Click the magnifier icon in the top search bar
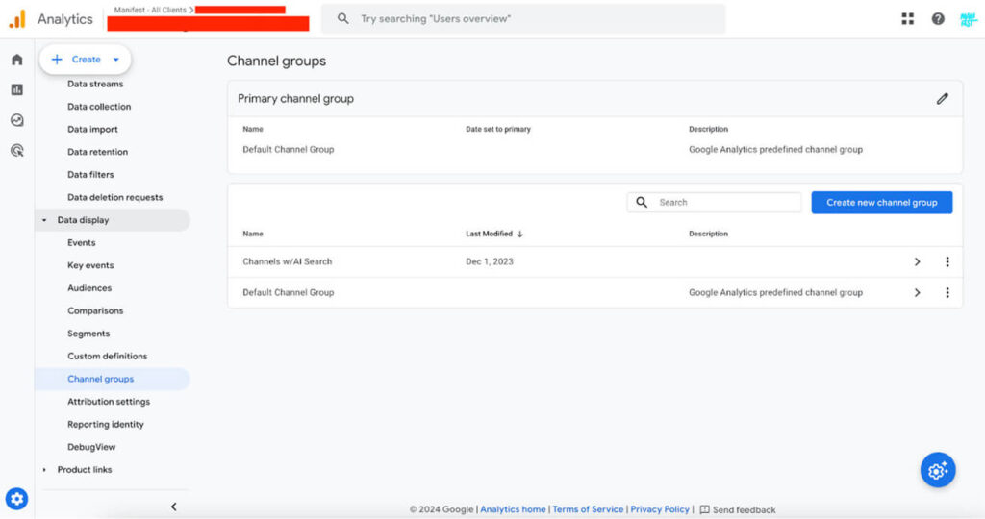985x519 pixels. (342, 19)
